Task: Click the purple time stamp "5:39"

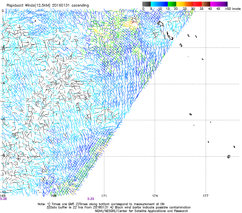Action: (91, 199)
